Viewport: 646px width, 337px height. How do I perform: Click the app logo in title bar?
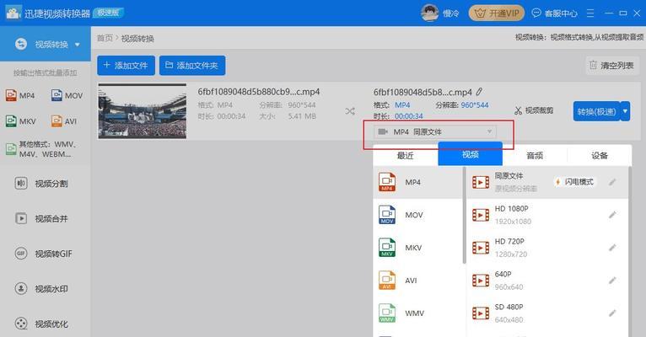click(x=13, y=13)
